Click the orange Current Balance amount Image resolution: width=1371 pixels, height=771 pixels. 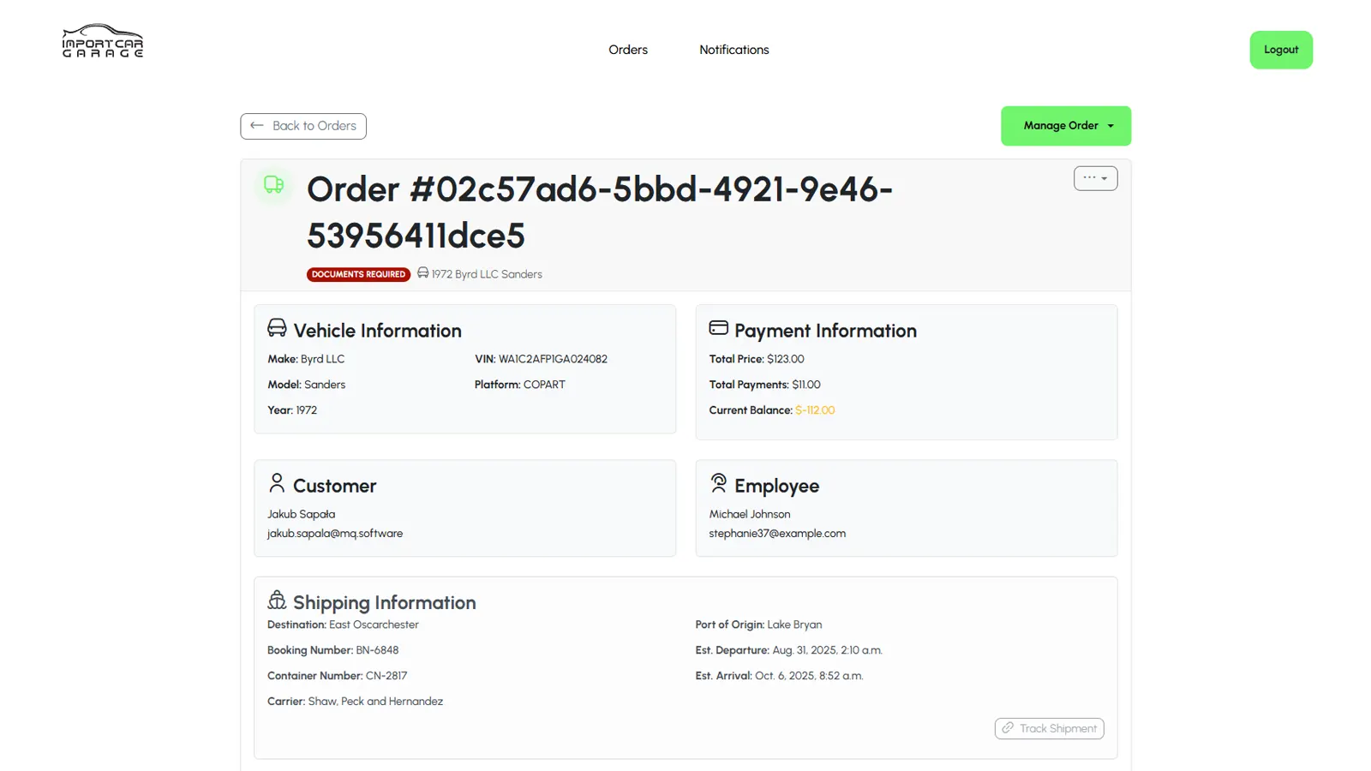click(x=815, y=410)
